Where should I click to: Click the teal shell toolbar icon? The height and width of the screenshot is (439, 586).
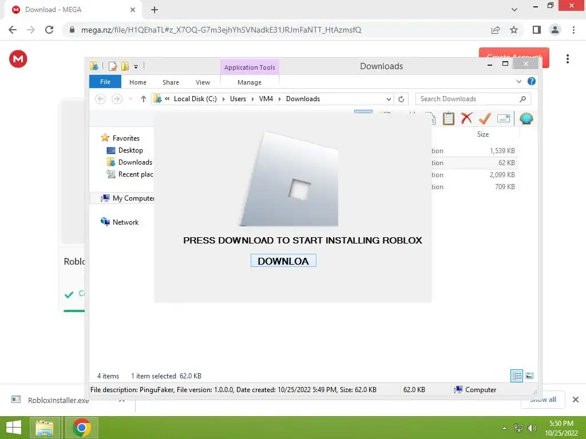526,118
